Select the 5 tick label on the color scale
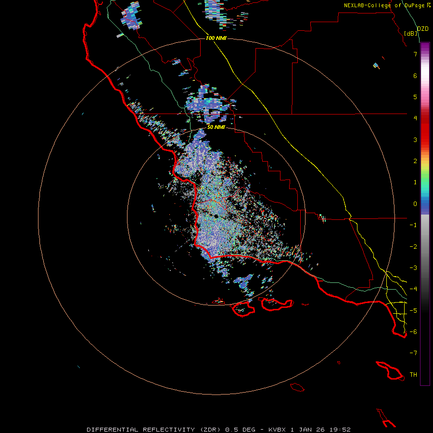 coord(415,97)
